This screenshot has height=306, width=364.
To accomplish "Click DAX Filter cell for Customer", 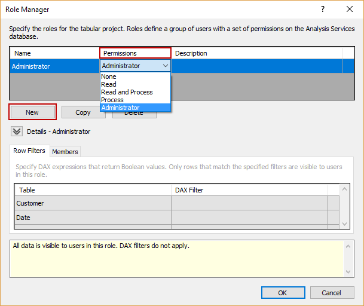I will point(249,203).
